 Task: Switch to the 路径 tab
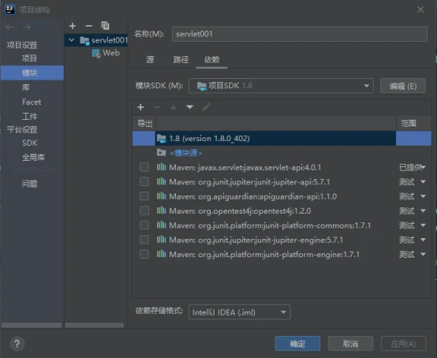click(181, 59)
